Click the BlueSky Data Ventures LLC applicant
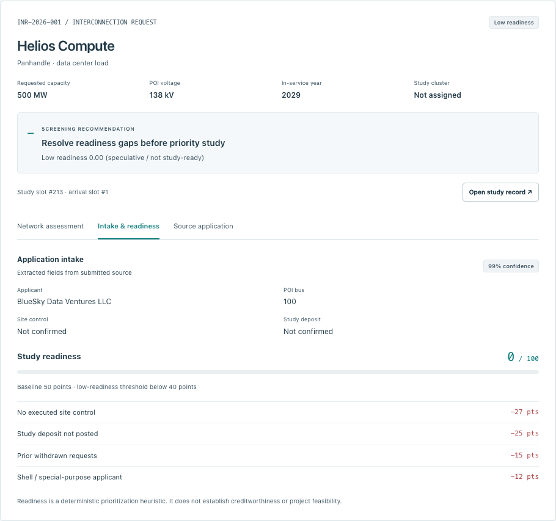 64,302
